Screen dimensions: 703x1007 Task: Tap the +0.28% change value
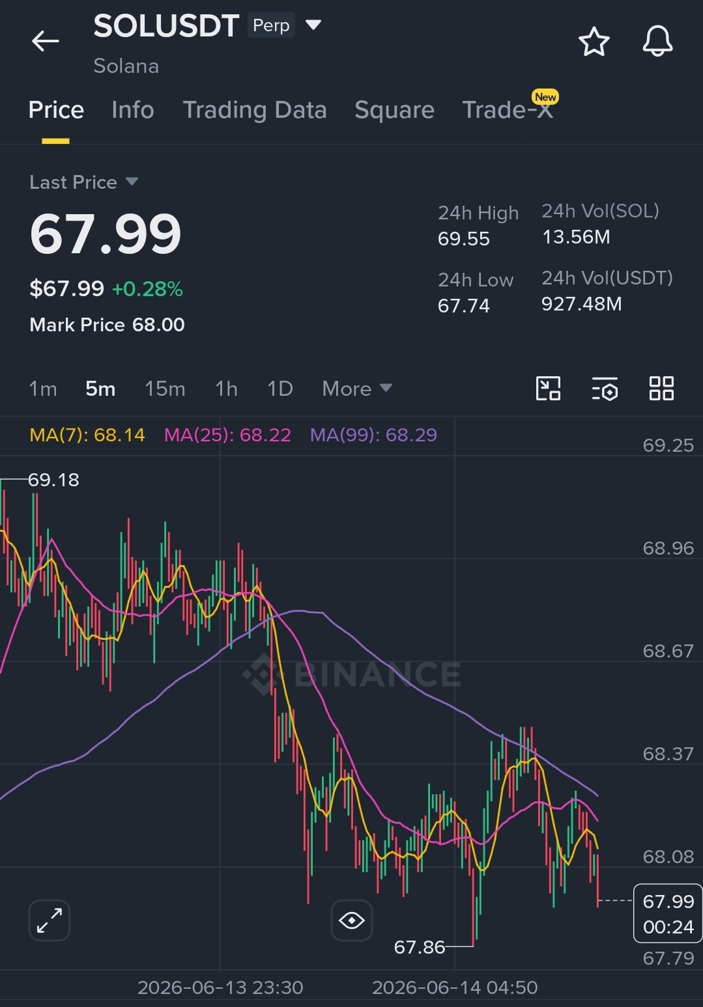pos(147,288)
